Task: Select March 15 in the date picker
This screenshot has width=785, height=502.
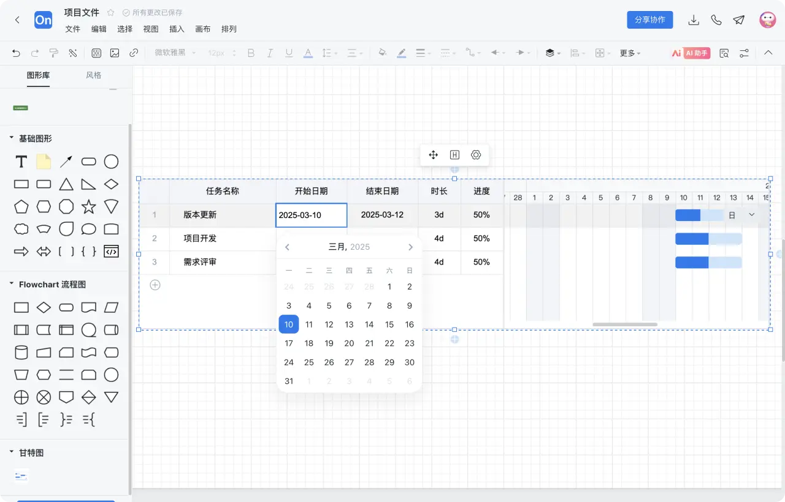Action: (x=389, y=324)
